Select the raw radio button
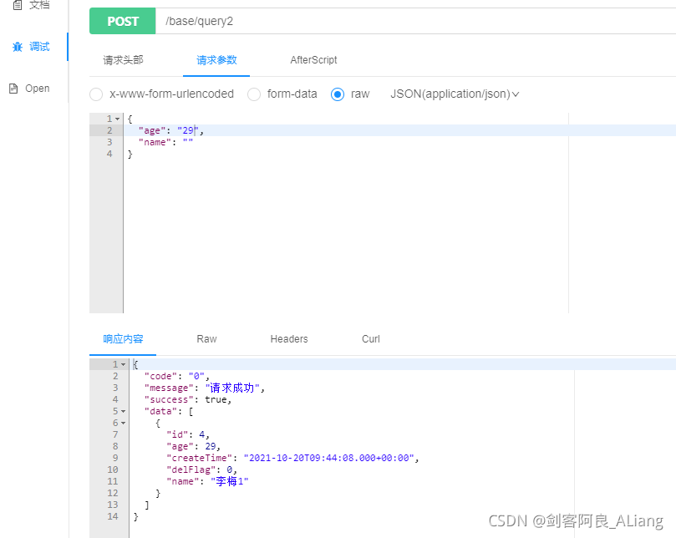 [338, 94]
